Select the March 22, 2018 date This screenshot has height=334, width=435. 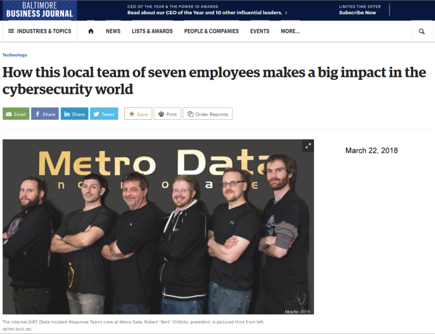pos(372,150)
